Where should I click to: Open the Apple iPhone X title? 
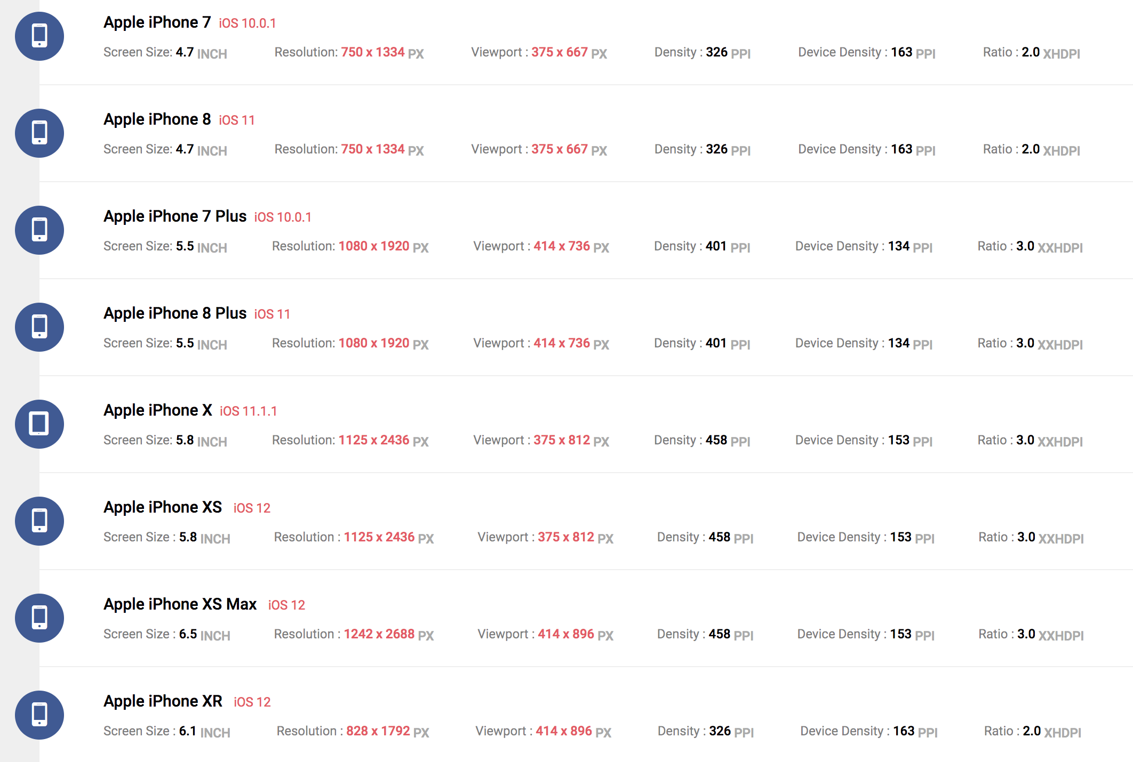pos(158,410)
